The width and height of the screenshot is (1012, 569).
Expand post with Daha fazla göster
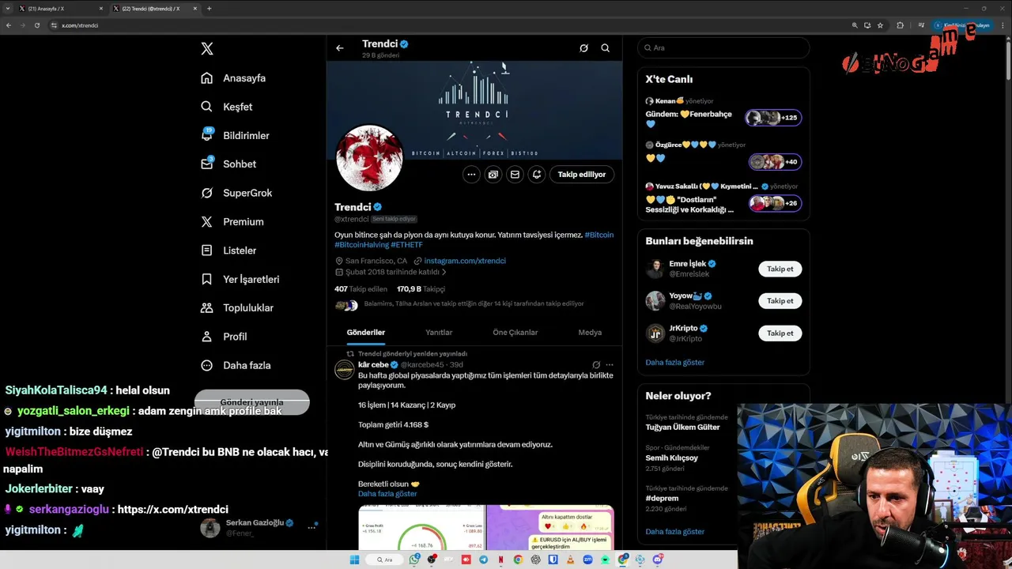click(387, 494)
